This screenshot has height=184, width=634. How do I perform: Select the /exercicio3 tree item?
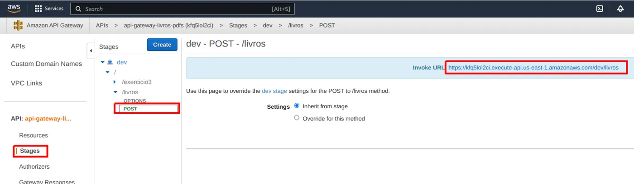(137, 82)
